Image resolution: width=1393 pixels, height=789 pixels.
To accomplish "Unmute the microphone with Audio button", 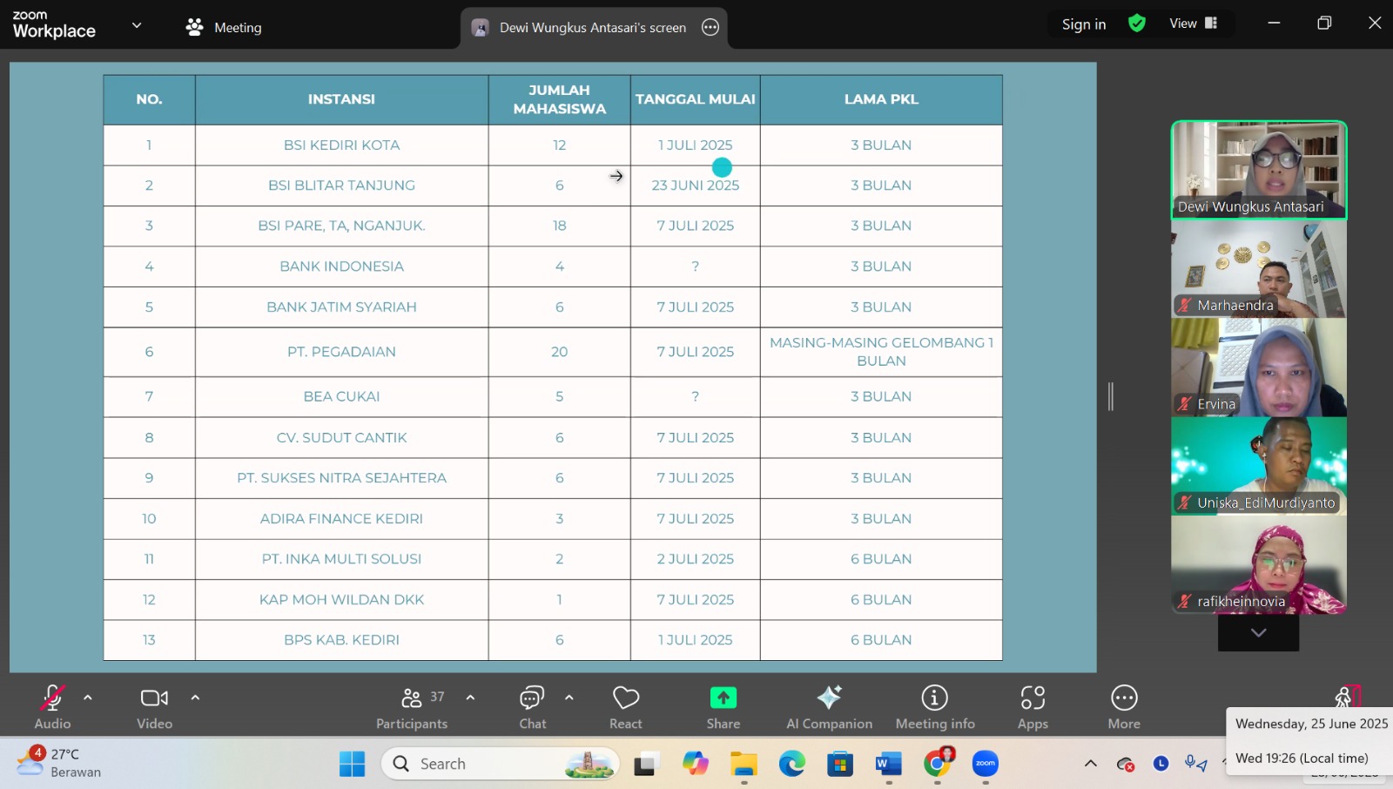I will coord(52,707).
